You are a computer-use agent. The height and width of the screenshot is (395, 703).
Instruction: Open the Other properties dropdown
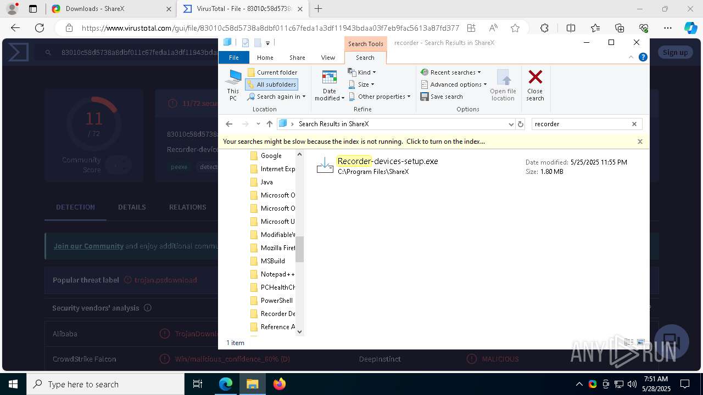point(380,97)
